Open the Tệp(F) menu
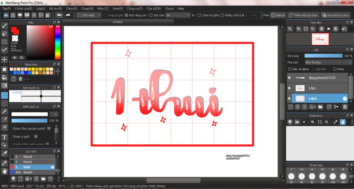Image resolution: width=354 pixels, height=189 pixels. pos(6,9)
